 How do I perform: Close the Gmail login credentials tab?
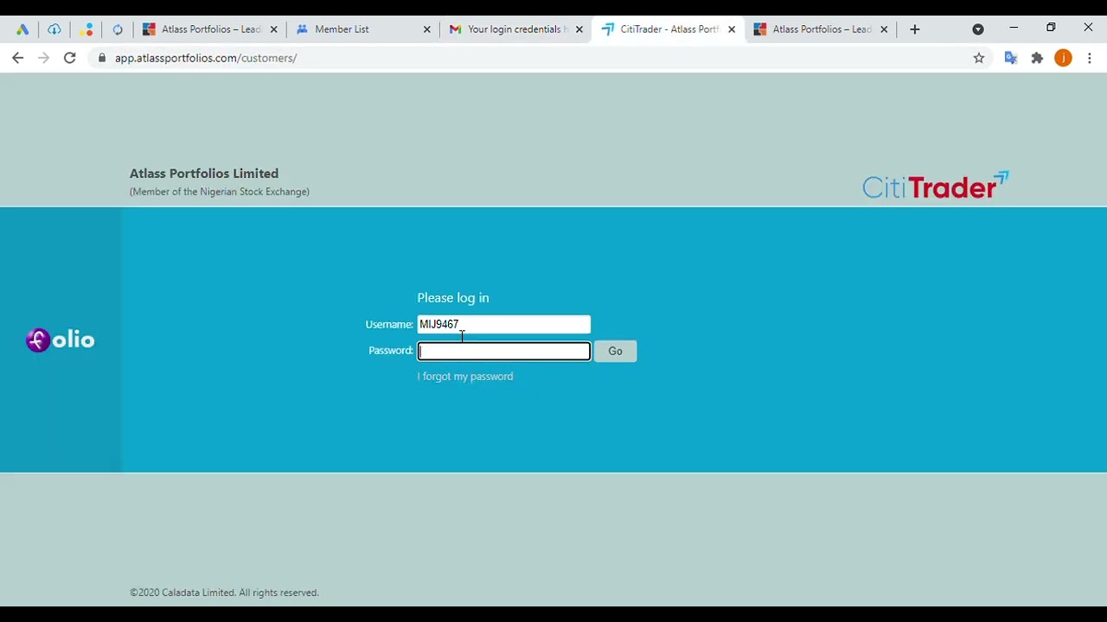(x=579, y=29)
